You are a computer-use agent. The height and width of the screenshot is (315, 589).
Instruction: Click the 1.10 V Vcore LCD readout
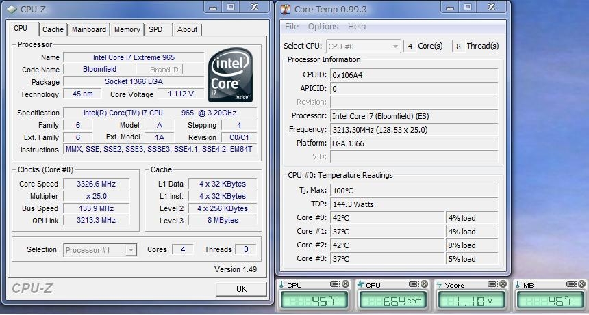pos(471,301)
